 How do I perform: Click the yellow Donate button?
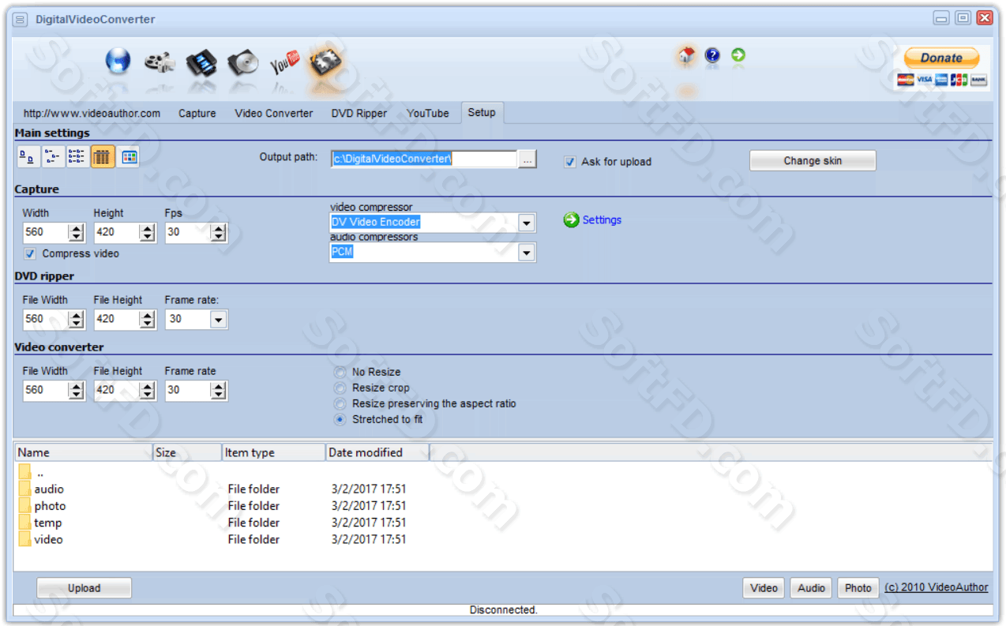[x=942, y=58]
